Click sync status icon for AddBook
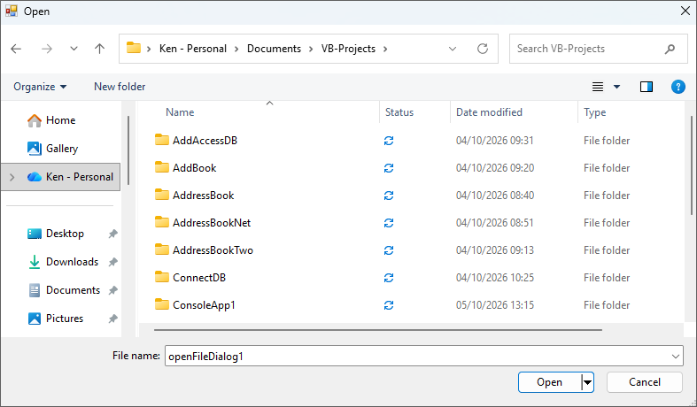697x407 pixels. [389, 168]
